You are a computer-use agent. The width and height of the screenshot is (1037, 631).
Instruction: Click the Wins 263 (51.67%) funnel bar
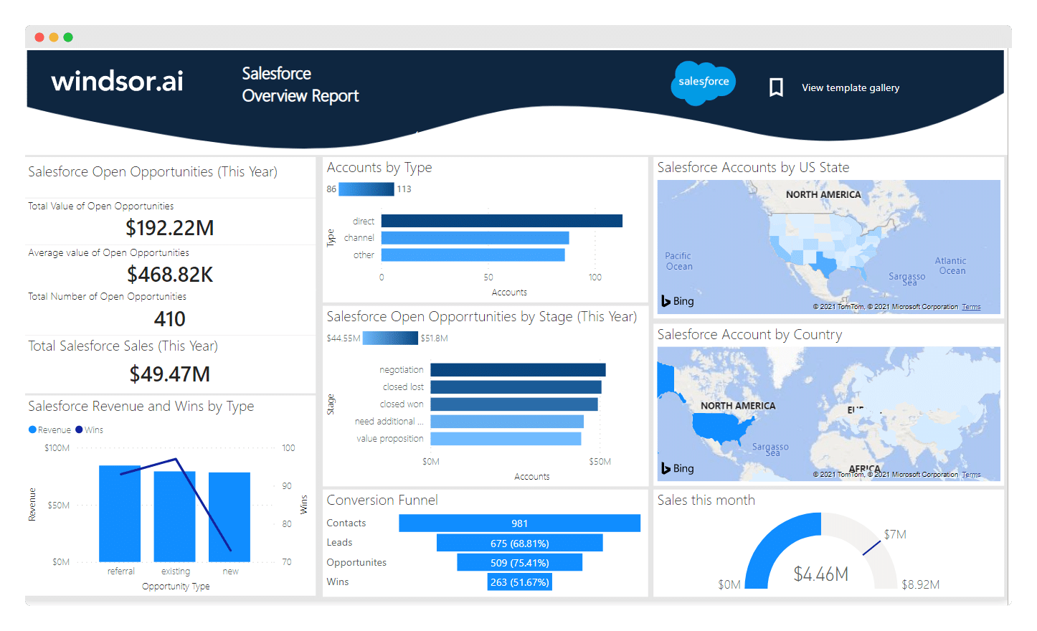click(x=520, y=582)
